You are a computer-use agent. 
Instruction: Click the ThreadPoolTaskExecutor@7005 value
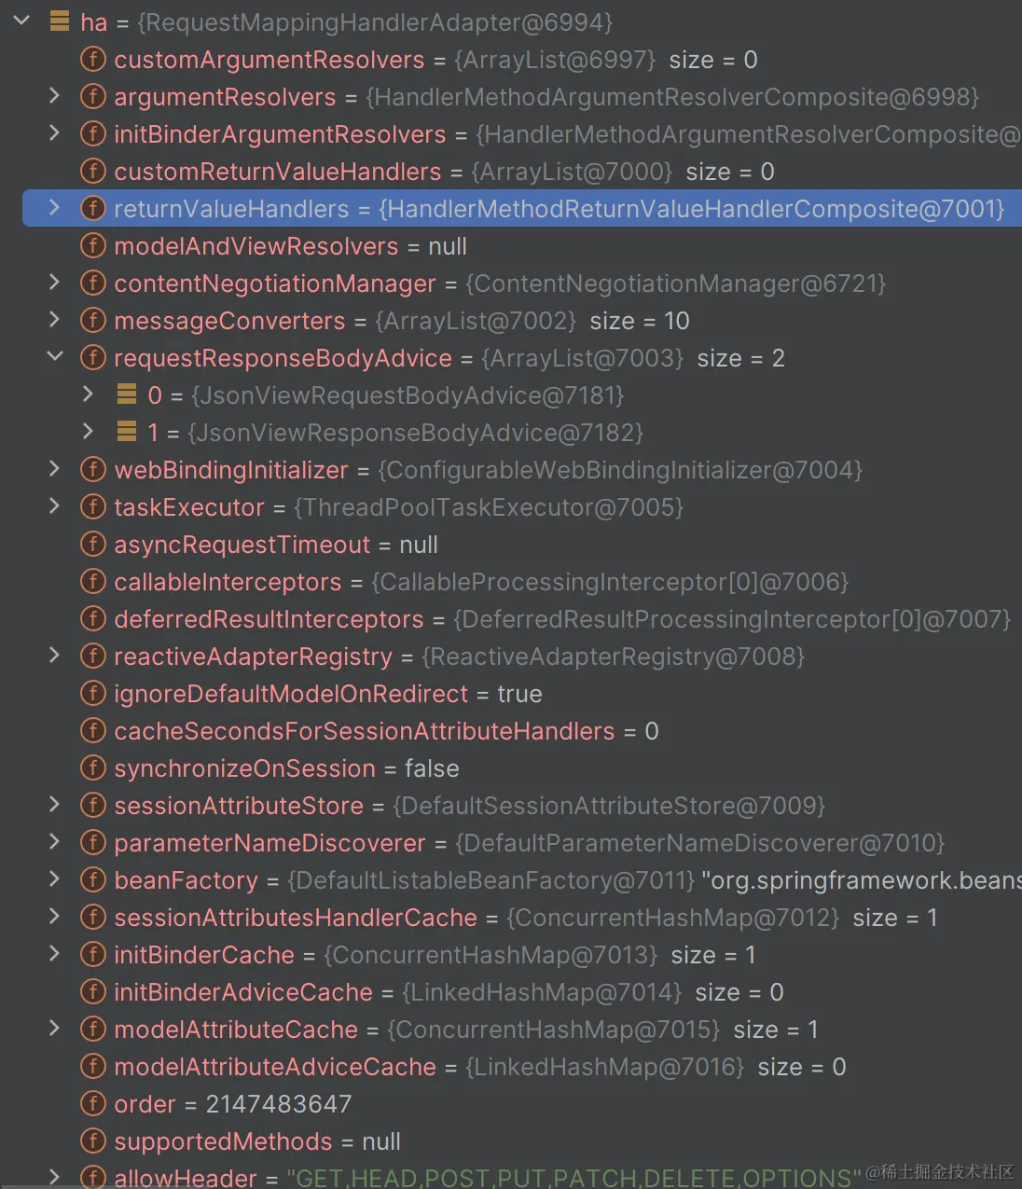[489, 507]
